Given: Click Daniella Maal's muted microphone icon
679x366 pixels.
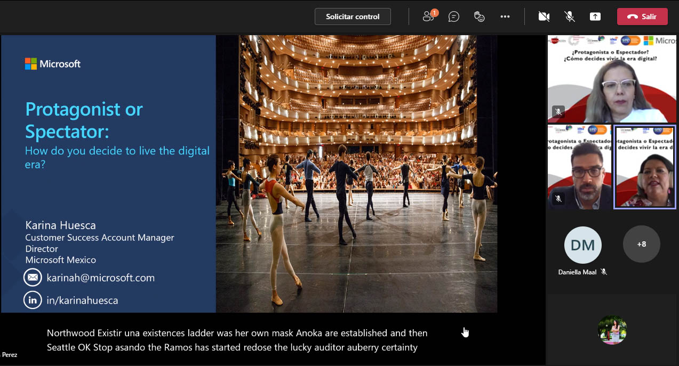Looking at the screenshot, I should [604, 272].
